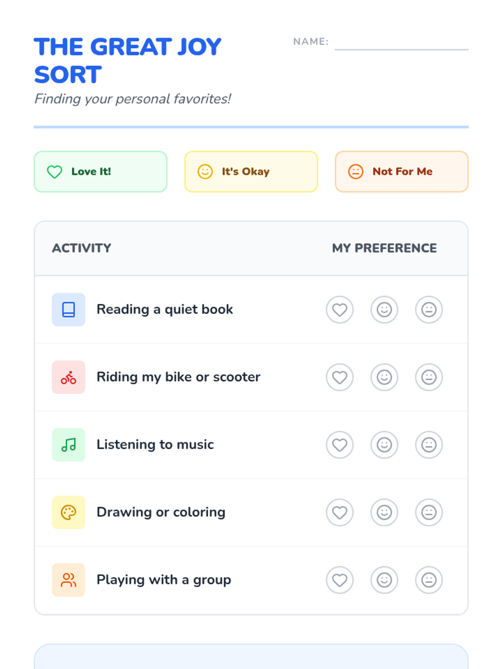Viewport: 502px width, 669px height.
Task: Click the My Preference column header
Action: pos(384,248)
